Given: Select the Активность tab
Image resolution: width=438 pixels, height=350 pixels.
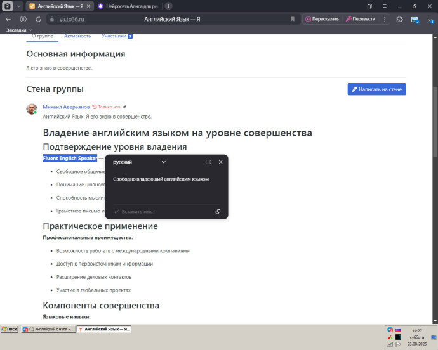Looking at the screenshot, I should click(x=77, y=36).
